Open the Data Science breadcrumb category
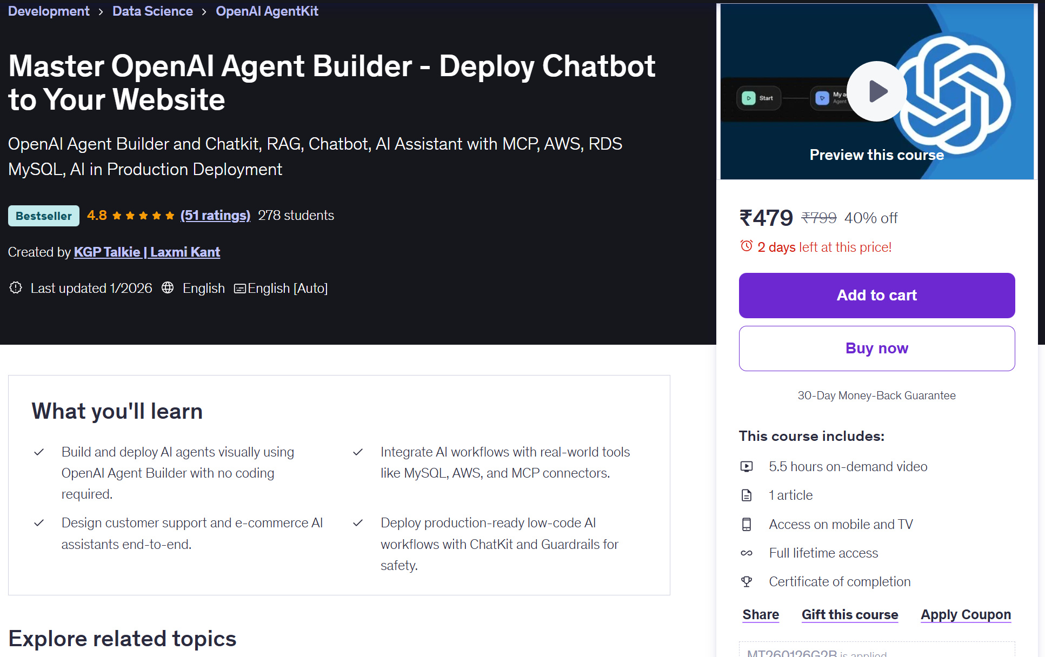The height and width of the screenshot is (657, 1045). (152, 11)
